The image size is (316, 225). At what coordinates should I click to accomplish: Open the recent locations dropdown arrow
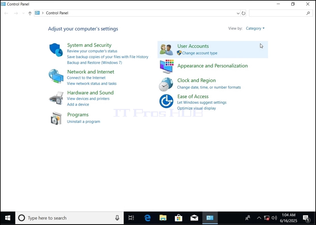click(23, 13)
